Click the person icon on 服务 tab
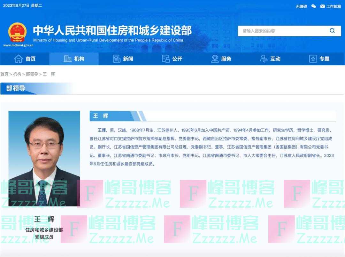345x257 pixels. (x=215, y=58)
